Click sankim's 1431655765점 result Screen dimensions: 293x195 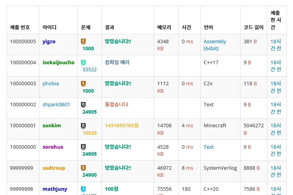[x=121, y=126]
